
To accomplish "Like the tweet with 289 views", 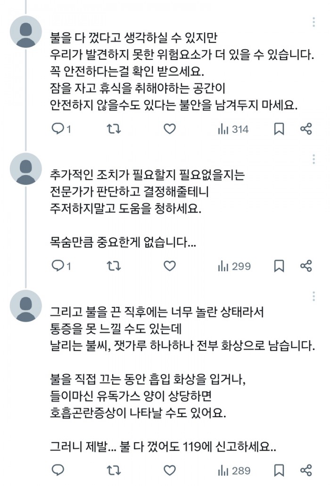I will 170,470.
